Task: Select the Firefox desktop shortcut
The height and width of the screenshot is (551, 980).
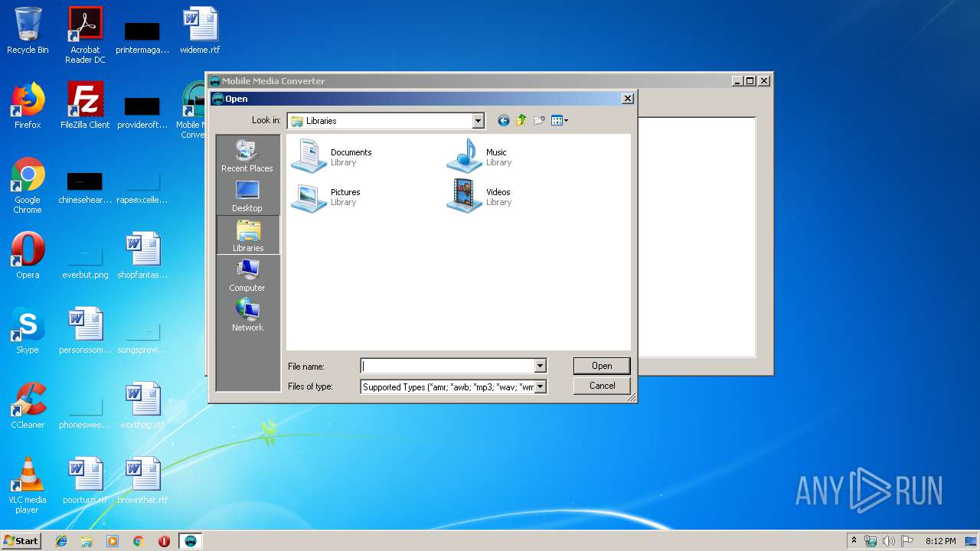Action: click(28, 106)
